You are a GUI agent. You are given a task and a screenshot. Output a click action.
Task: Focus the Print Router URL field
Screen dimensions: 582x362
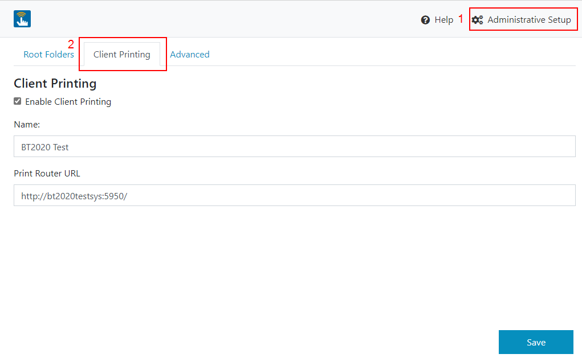[x=294, y=195]
